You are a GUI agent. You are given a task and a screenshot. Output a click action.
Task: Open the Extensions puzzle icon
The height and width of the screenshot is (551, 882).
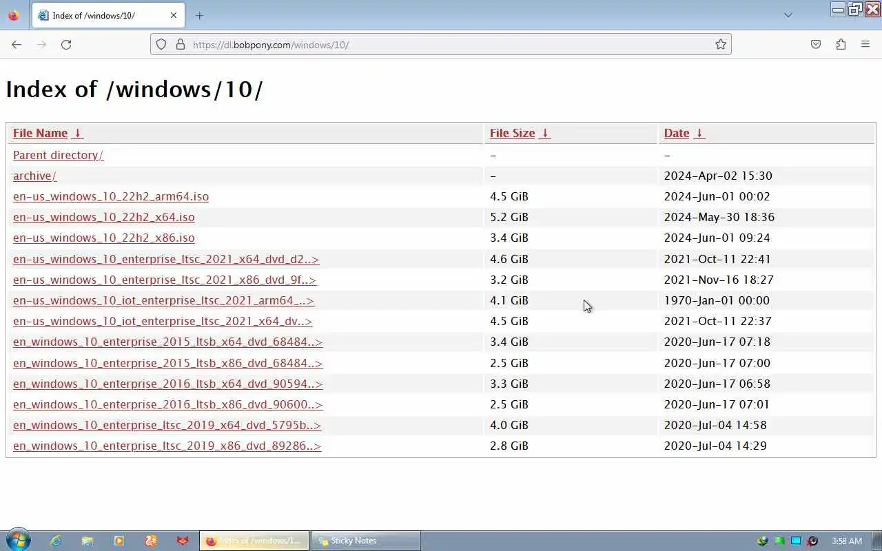[x=841, y=44]
